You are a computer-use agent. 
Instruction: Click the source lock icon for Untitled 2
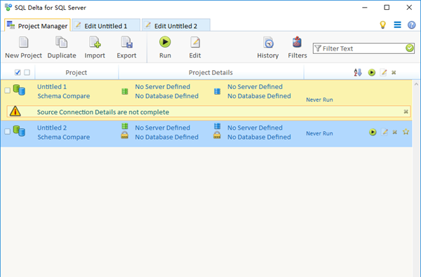click(125, 135)
